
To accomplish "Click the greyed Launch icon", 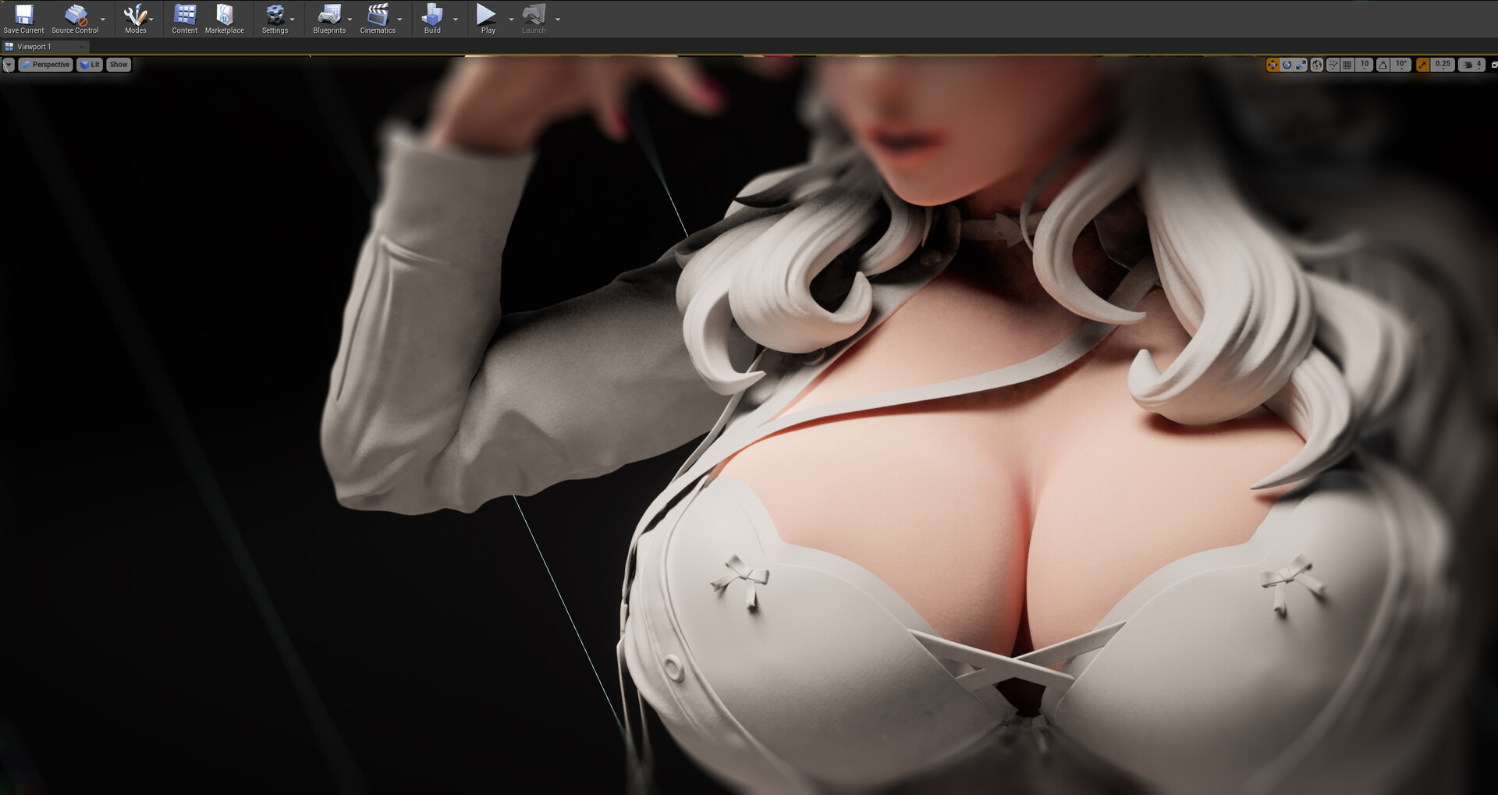I will pos(534,15).
